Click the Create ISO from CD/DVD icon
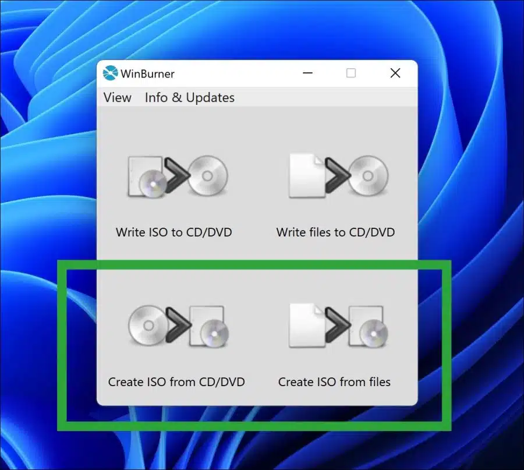Screen dimensions: 524x470 click(179, 326)
